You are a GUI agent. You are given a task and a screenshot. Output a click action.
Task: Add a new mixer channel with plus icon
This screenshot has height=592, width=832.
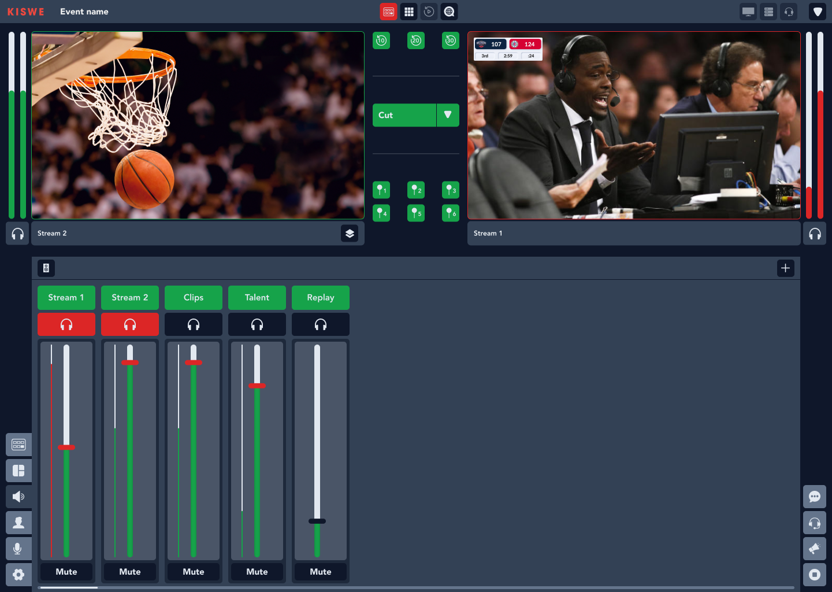(786, 268)
